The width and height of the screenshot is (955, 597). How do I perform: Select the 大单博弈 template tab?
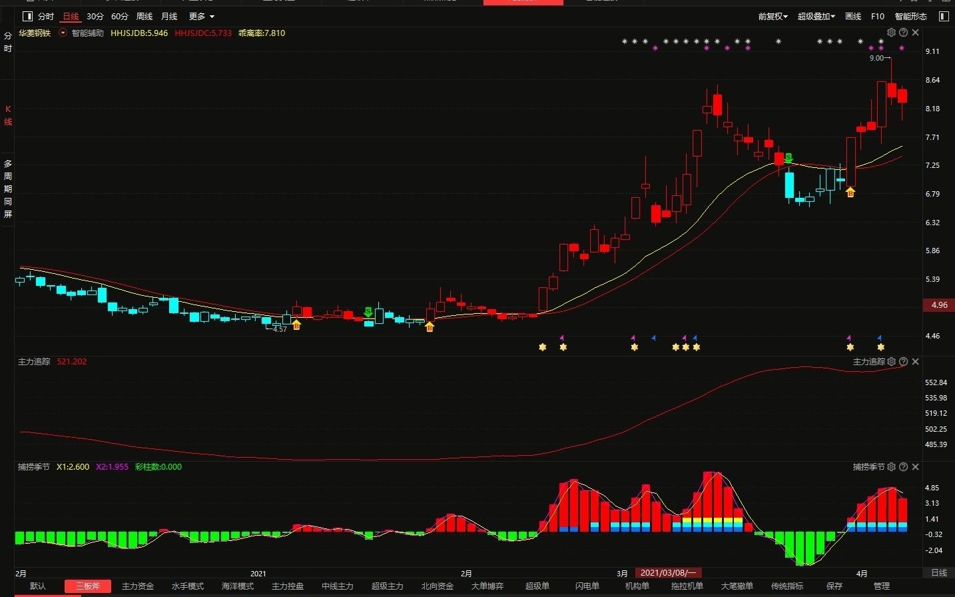tap(487, 586)
